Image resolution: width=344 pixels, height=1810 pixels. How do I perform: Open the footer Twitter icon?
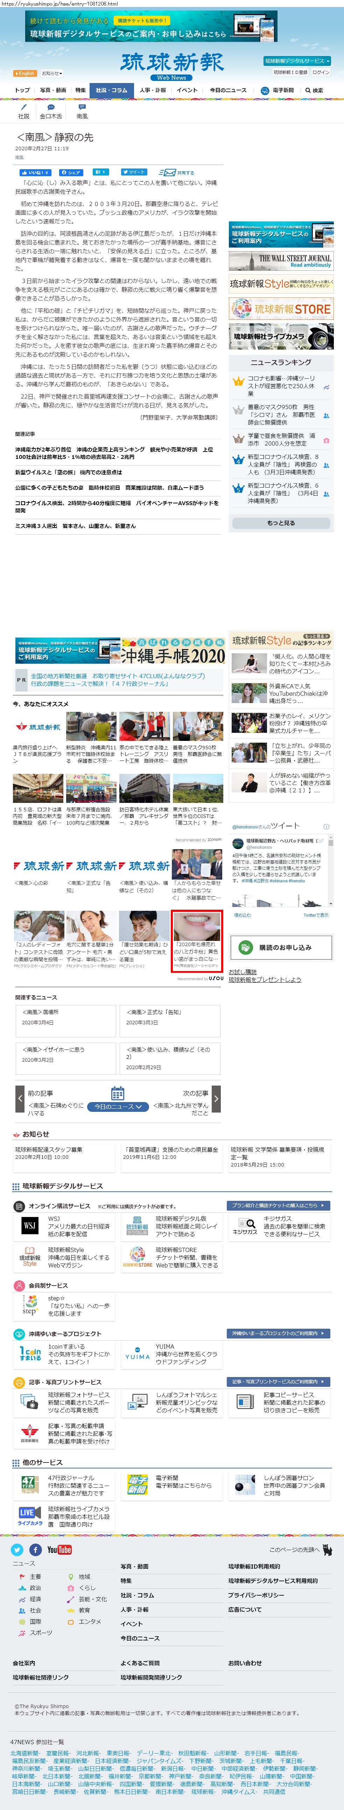pyautogui.click(x=17, y=1549)
